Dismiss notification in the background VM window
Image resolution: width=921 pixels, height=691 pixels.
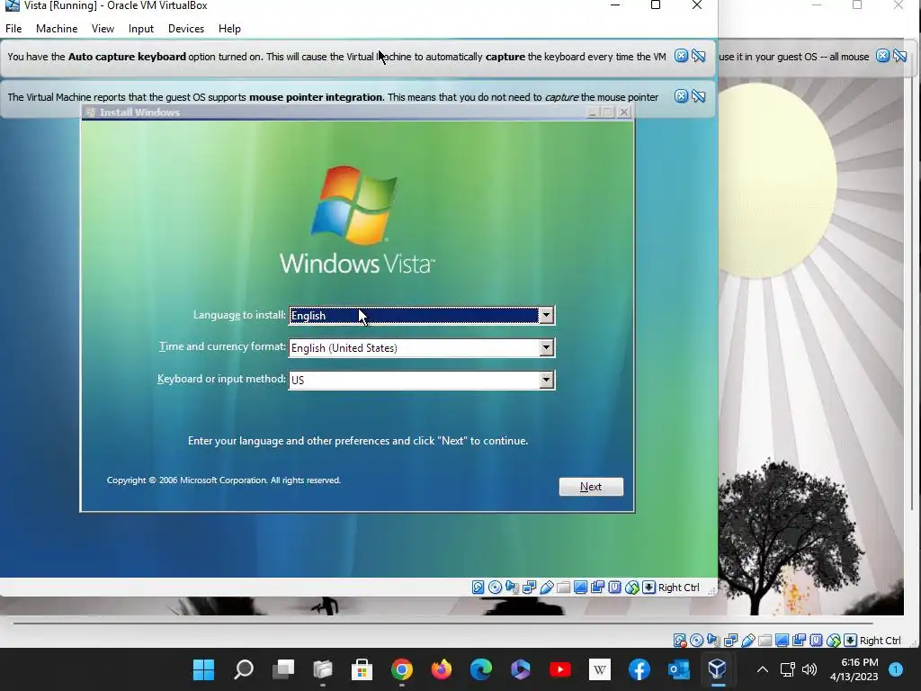point(882,56)
